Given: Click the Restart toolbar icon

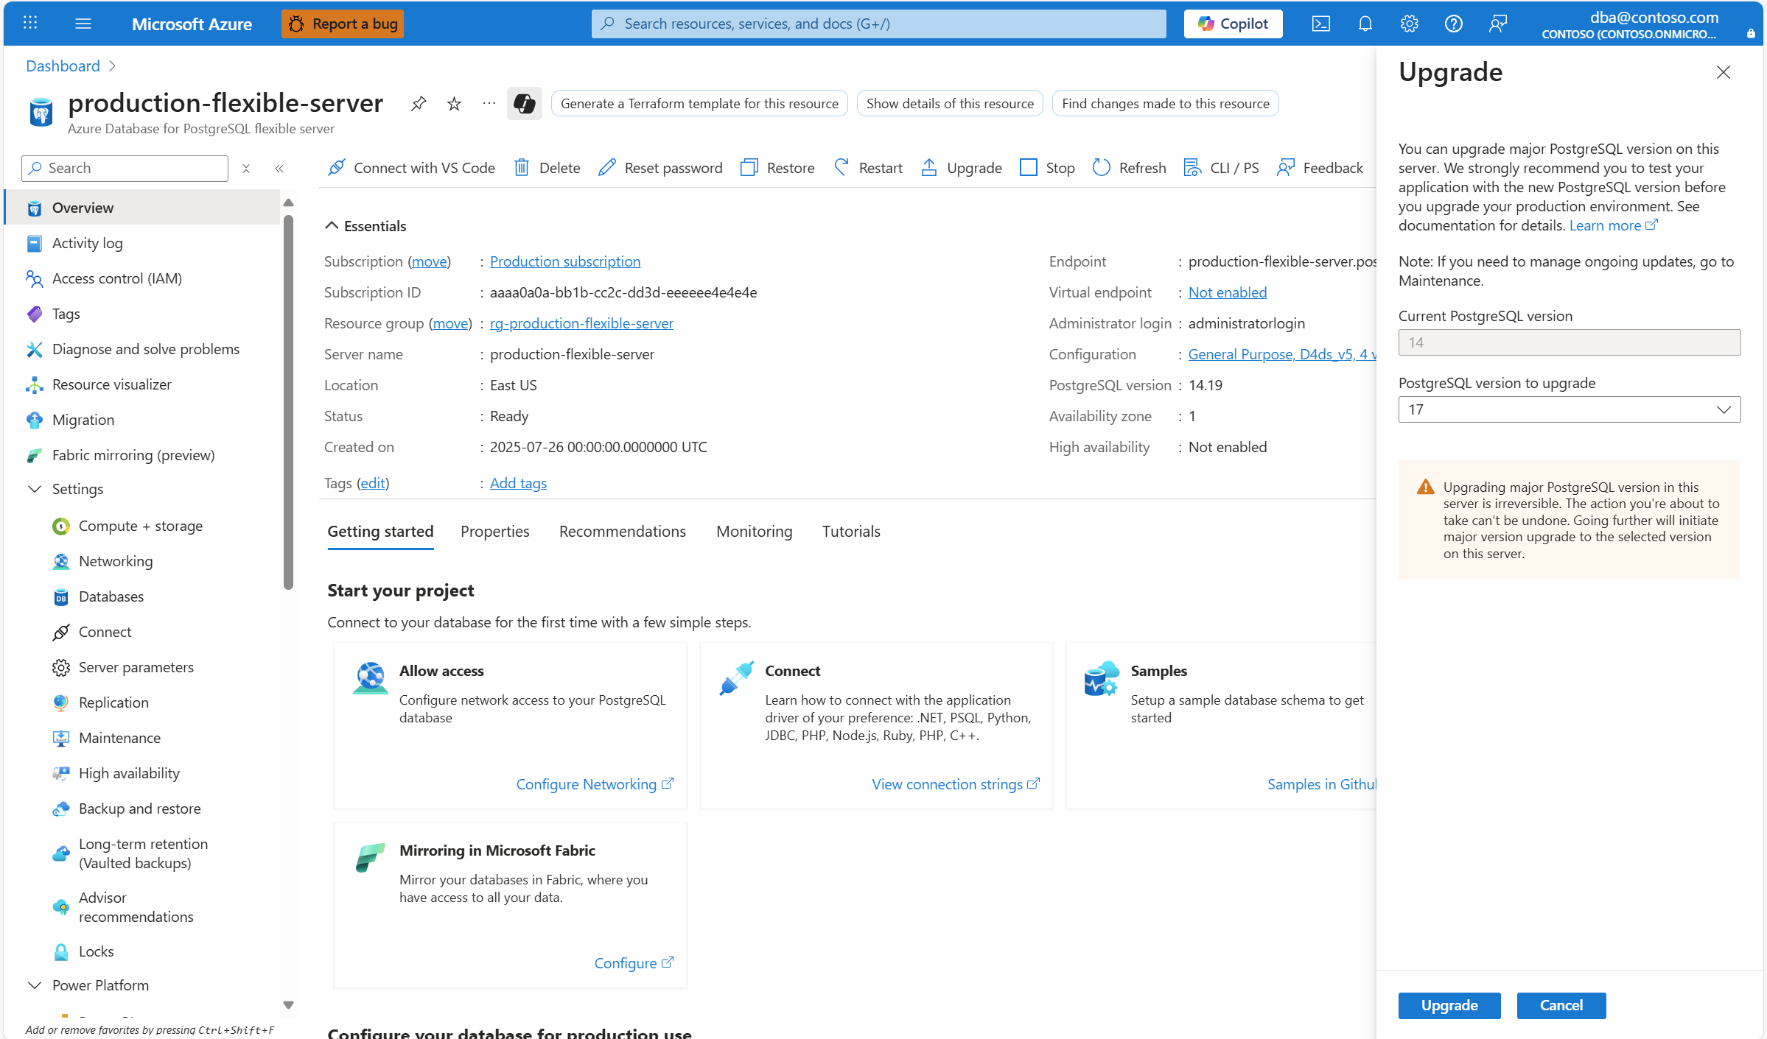Looking at the screenshot, I should click(x=841, y=168).
